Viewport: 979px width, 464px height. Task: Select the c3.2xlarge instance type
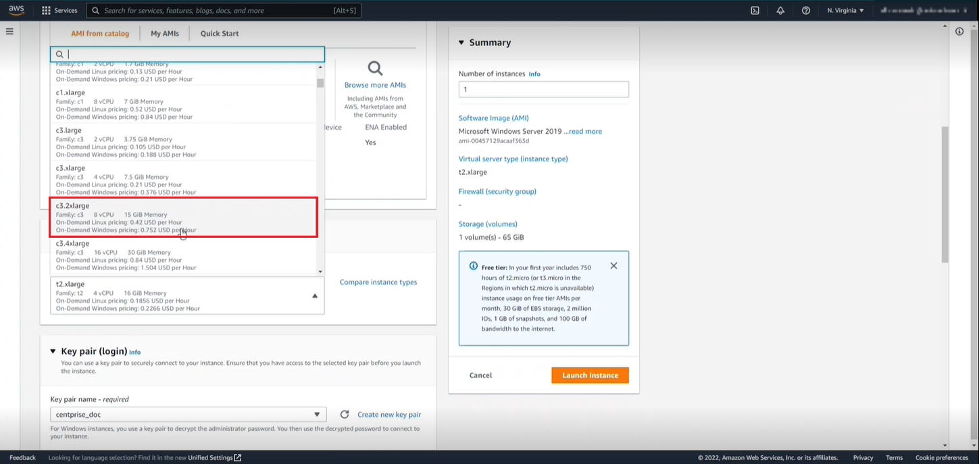click(183, 217)
